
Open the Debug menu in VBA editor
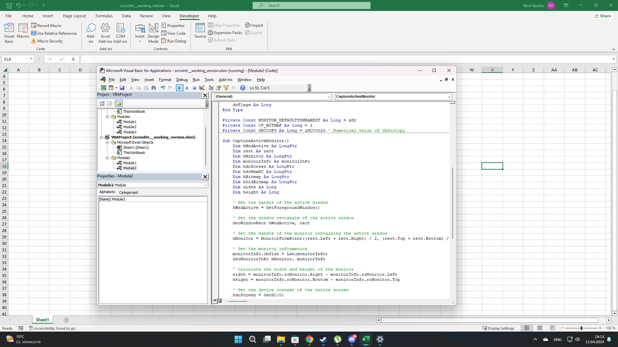tap(182, 80)
